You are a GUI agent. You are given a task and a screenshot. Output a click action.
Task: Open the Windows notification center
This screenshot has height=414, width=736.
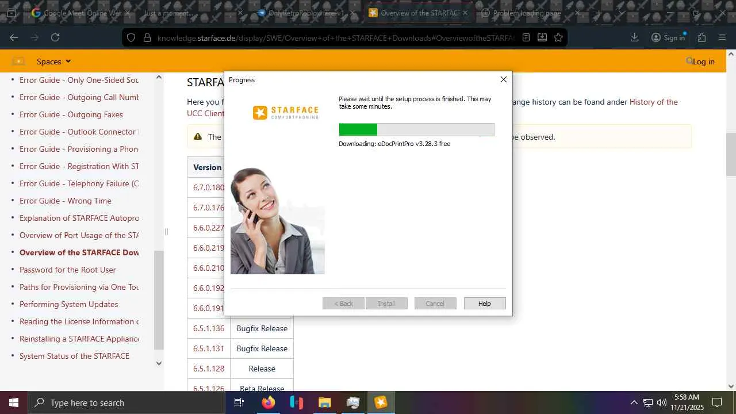pos(717,402)
